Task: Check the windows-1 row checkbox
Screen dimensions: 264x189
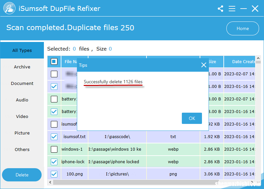Action: click(x=54, y=149)
